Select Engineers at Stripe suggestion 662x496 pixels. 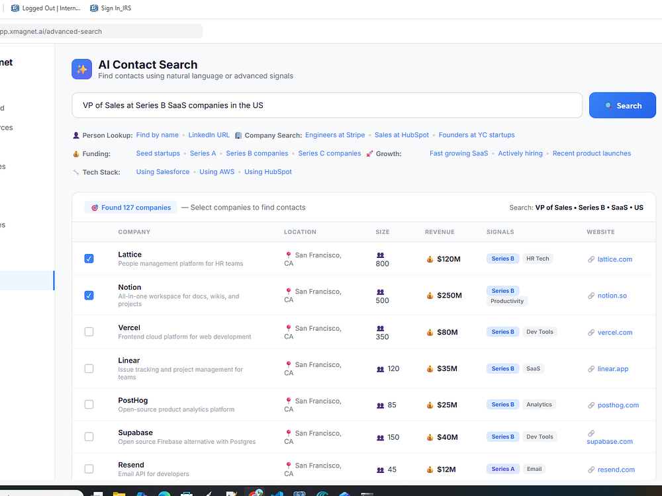[335, 135]
